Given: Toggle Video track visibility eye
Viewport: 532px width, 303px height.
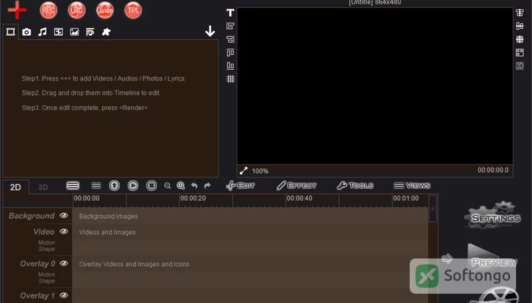Looking at the screenshot, I should pos(64,231).
